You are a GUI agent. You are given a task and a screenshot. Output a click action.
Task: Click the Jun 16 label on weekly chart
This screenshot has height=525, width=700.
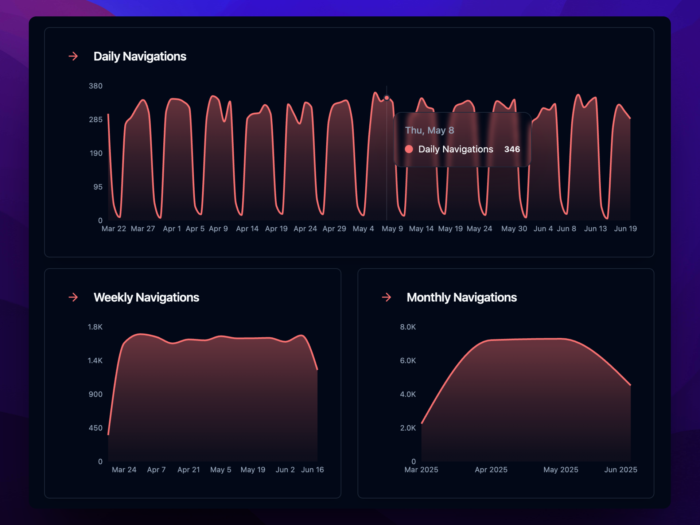pyautogui.click(x=313, y=470)
